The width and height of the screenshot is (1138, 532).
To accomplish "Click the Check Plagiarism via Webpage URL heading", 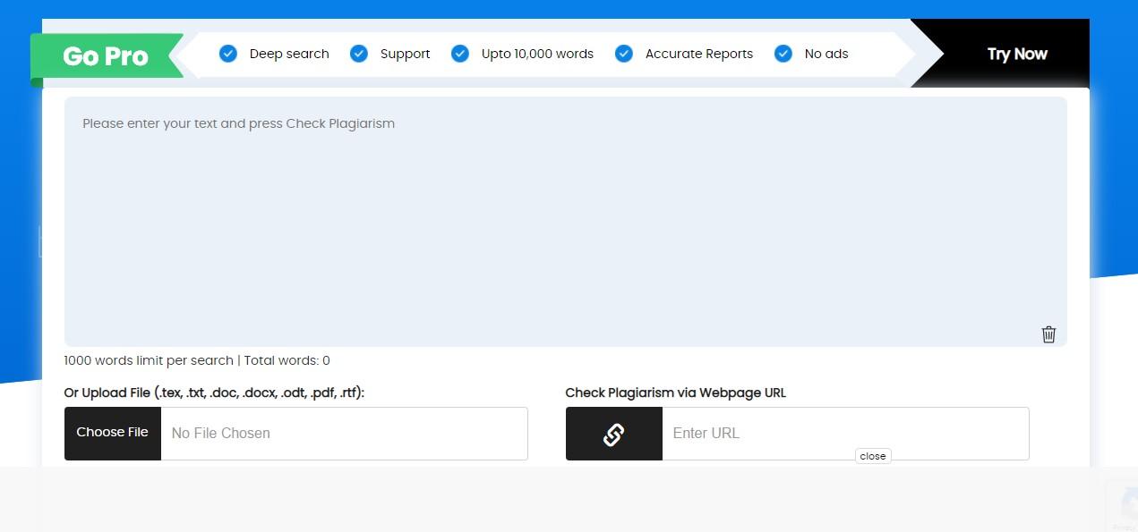I will click(675, 393).
